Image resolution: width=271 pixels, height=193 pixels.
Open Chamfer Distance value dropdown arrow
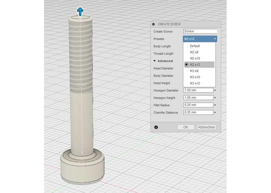coord(215,113)
